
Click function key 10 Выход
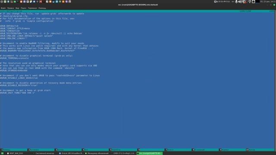(x=260, y=150)
